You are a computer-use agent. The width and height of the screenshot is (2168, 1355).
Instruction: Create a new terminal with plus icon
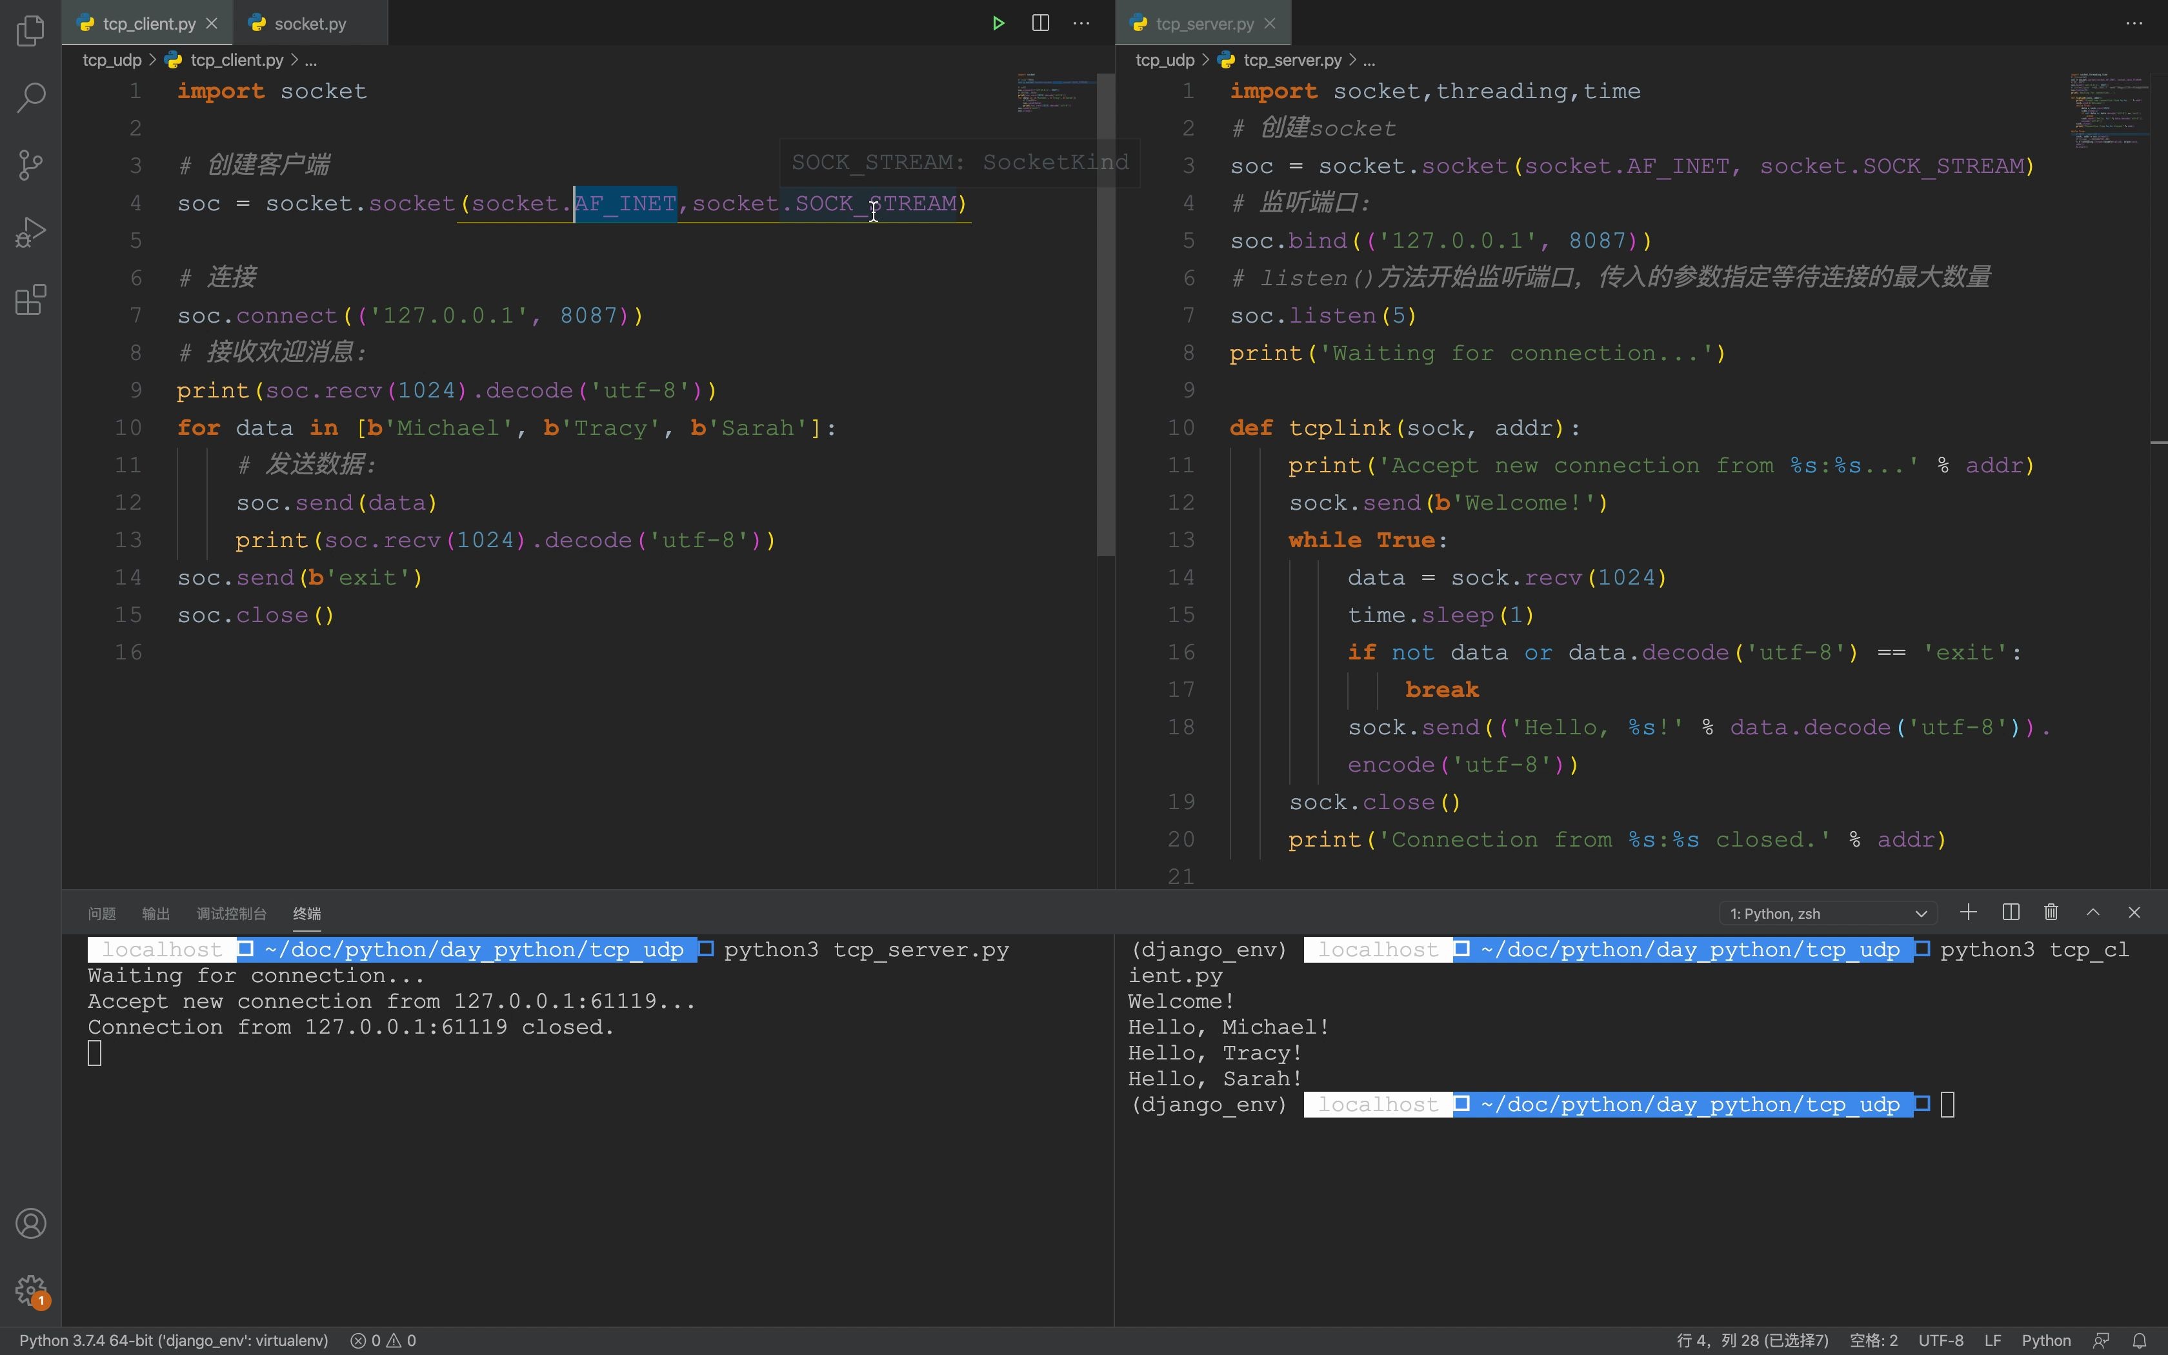point(1968,912)
